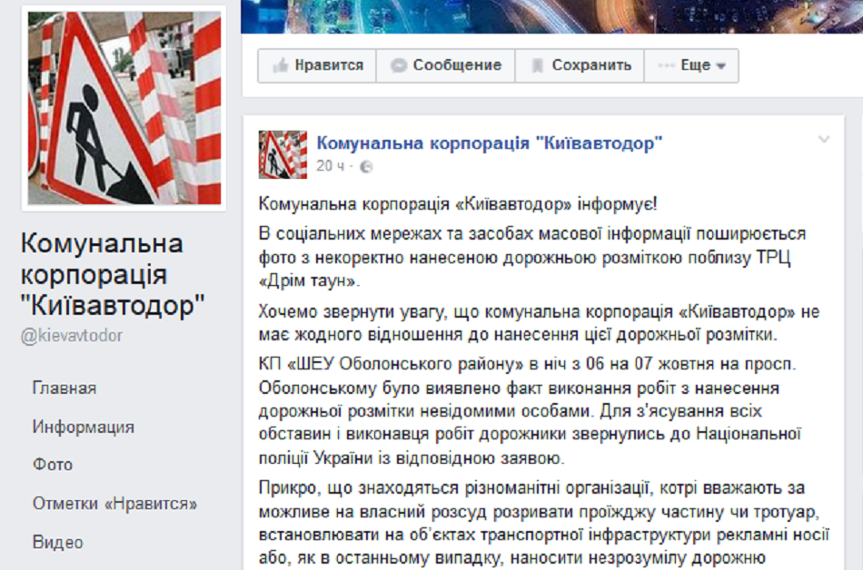Open the Фото sidebar section
The height and width of the screenshot is (570, 863).
[x=53, y=465]
